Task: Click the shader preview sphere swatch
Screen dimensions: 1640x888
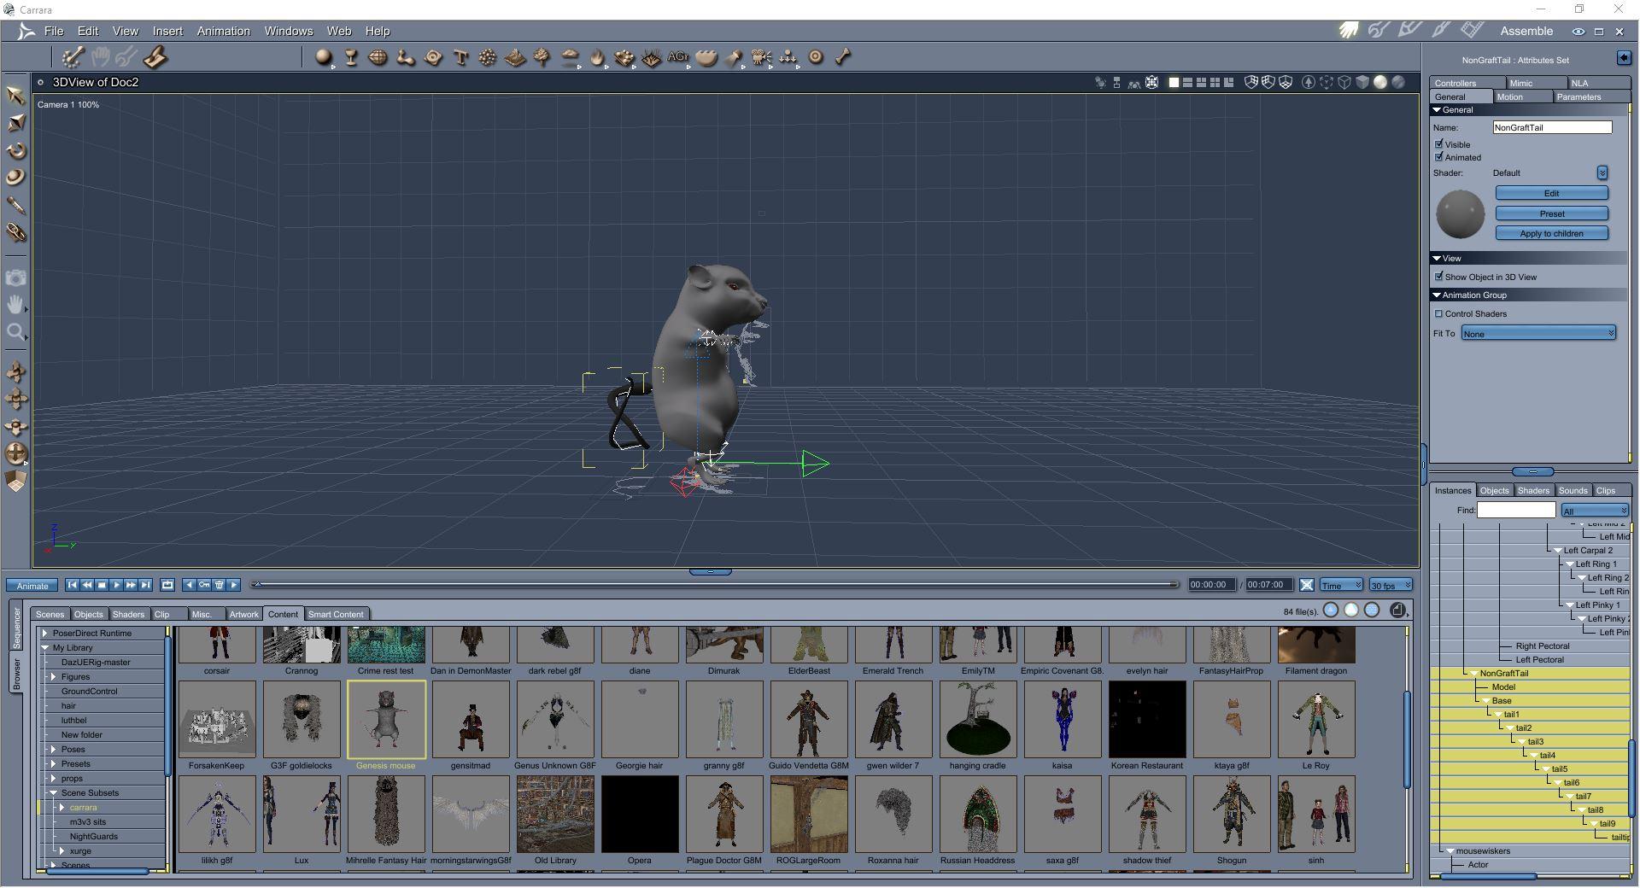Action: tap(1461, 213)
